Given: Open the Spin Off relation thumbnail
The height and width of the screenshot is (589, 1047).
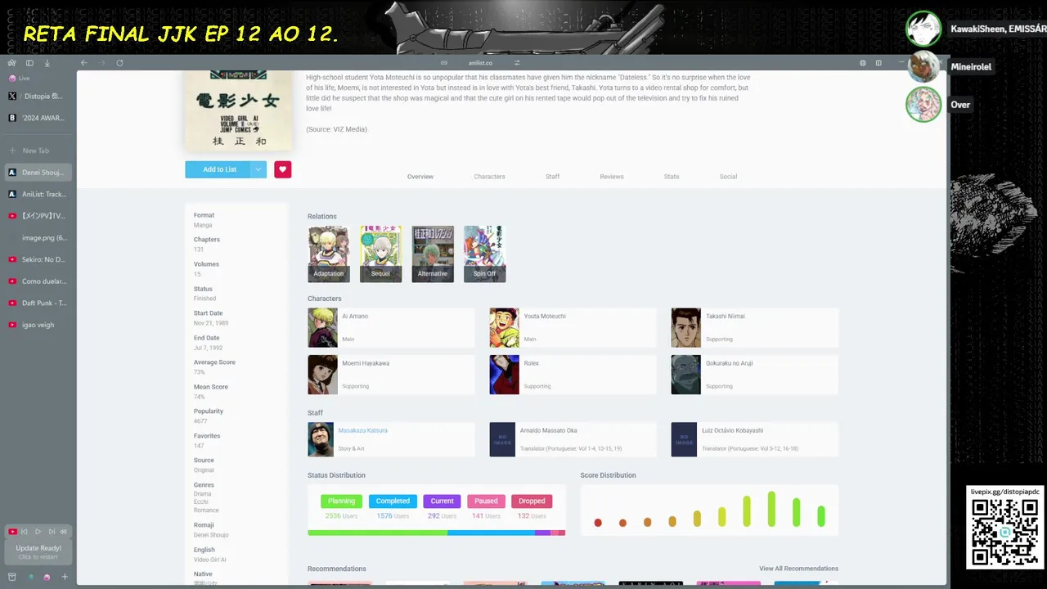Looking at the screenshot, I should click(x=484, y=254).
